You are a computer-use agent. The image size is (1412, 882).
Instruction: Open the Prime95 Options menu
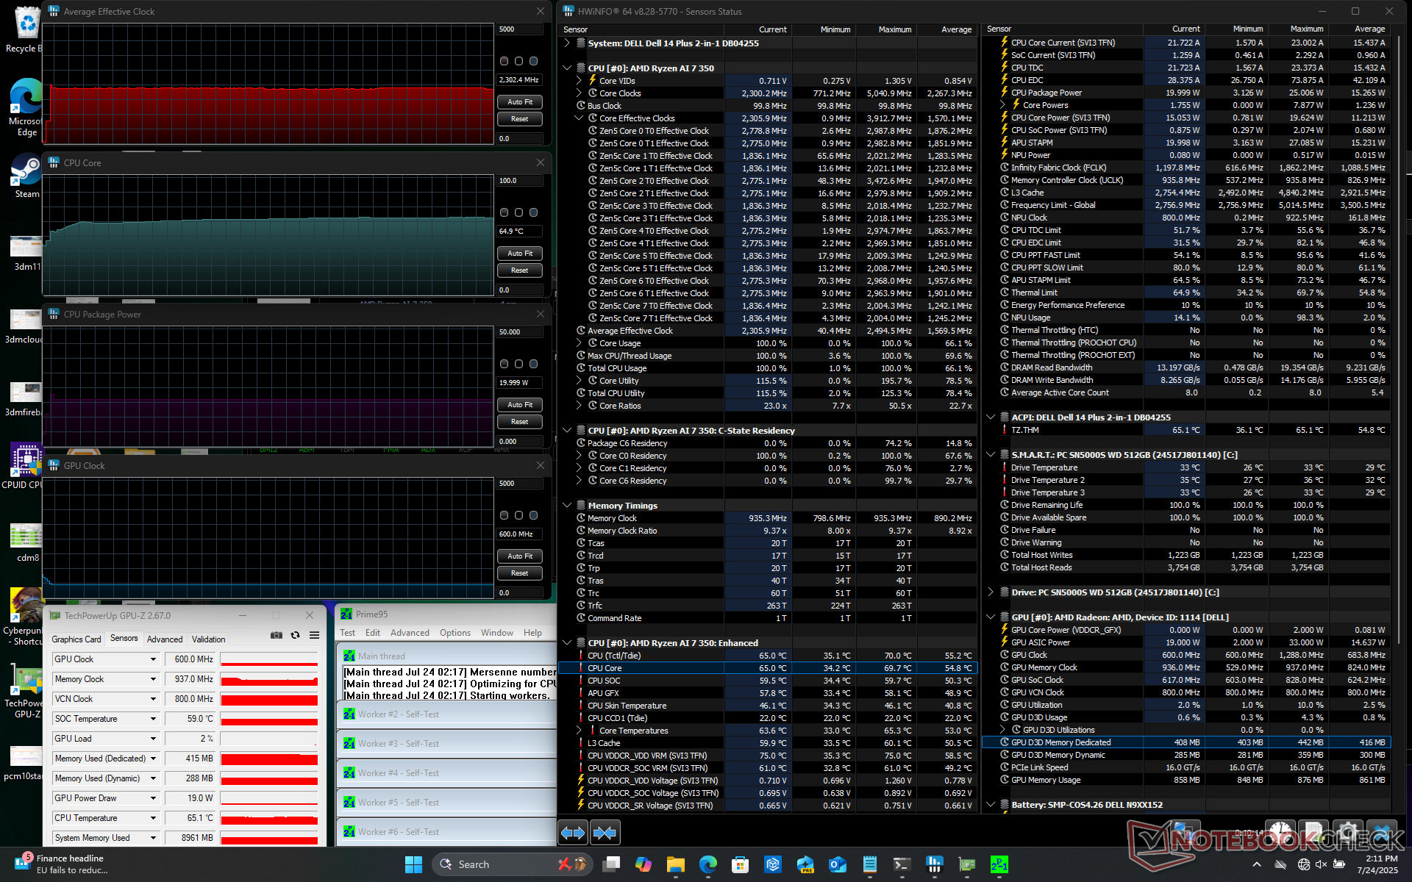[x=454, y=633]
